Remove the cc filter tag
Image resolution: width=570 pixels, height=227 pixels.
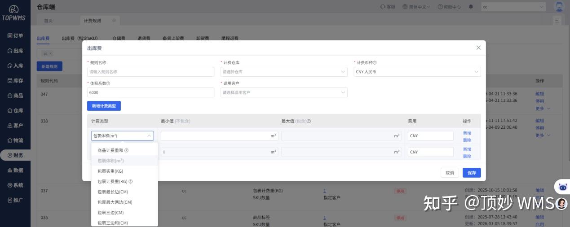point(50,53)
